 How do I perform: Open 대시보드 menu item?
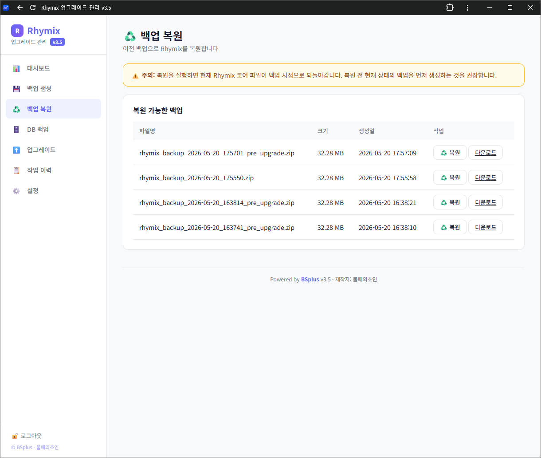(x=53, y=68)
